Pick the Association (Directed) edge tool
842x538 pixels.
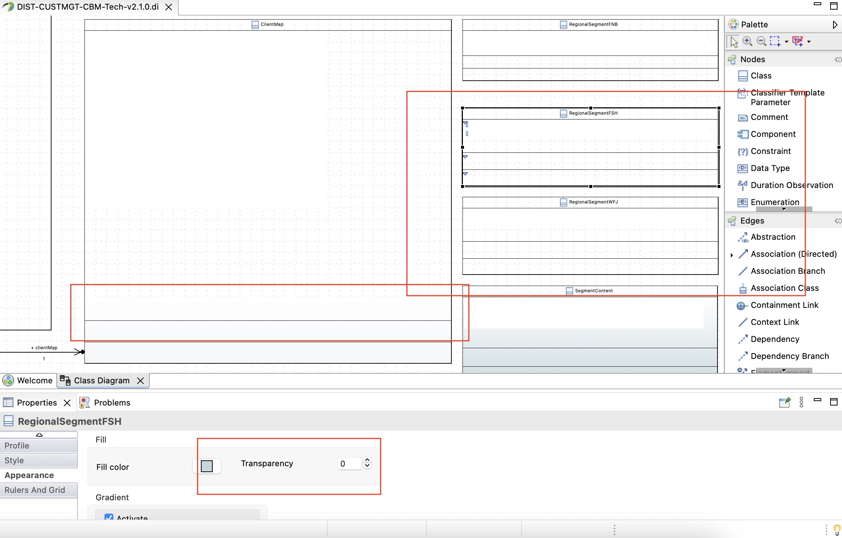click(x=788, y=254)
